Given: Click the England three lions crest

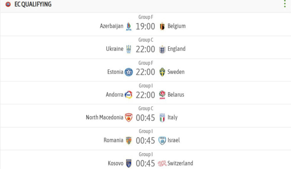Looking at the screenshot, I should (x=162, y=49).
